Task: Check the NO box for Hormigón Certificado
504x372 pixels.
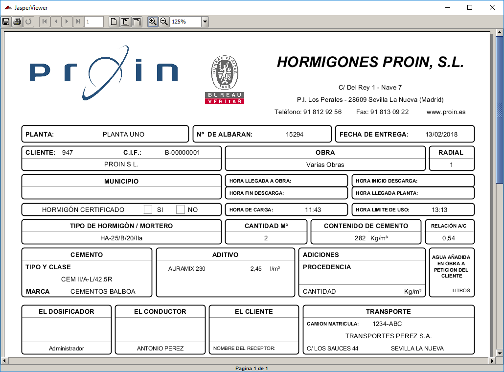Action: tap(181, 210)
